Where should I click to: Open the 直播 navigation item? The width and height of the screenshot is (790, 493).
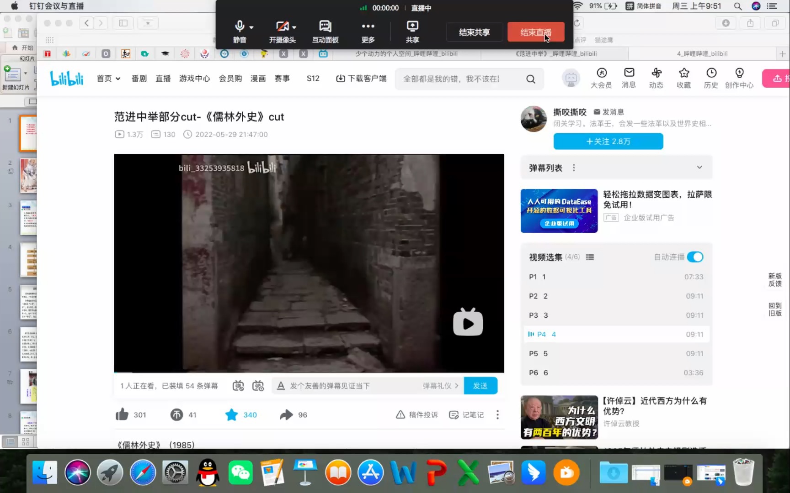(x=163, y=79)
